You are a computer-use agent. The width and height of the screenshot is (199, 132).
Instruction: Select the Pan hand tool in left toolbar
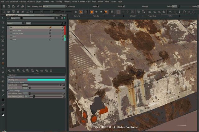3,27
